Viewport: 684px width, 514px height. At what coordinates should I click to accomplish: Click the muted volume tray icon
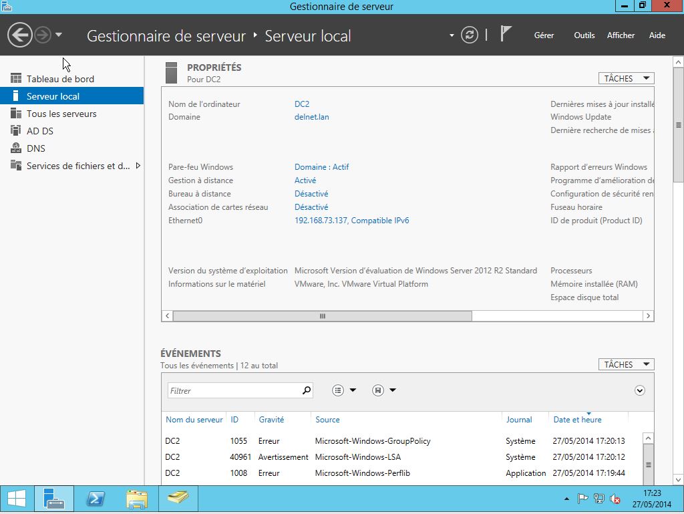click(615, 498)
